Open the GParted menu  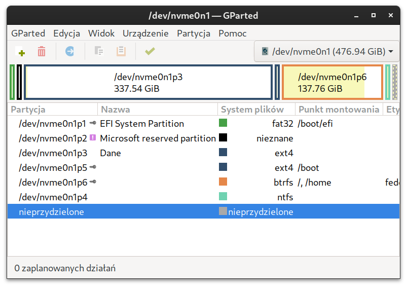point(28,33)
